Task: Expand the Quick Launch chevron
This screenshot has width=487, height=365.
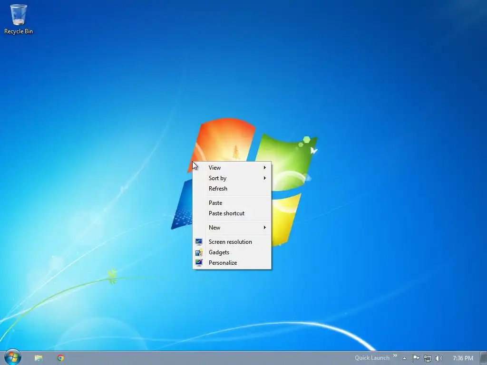Action: (x=395, y=355)
